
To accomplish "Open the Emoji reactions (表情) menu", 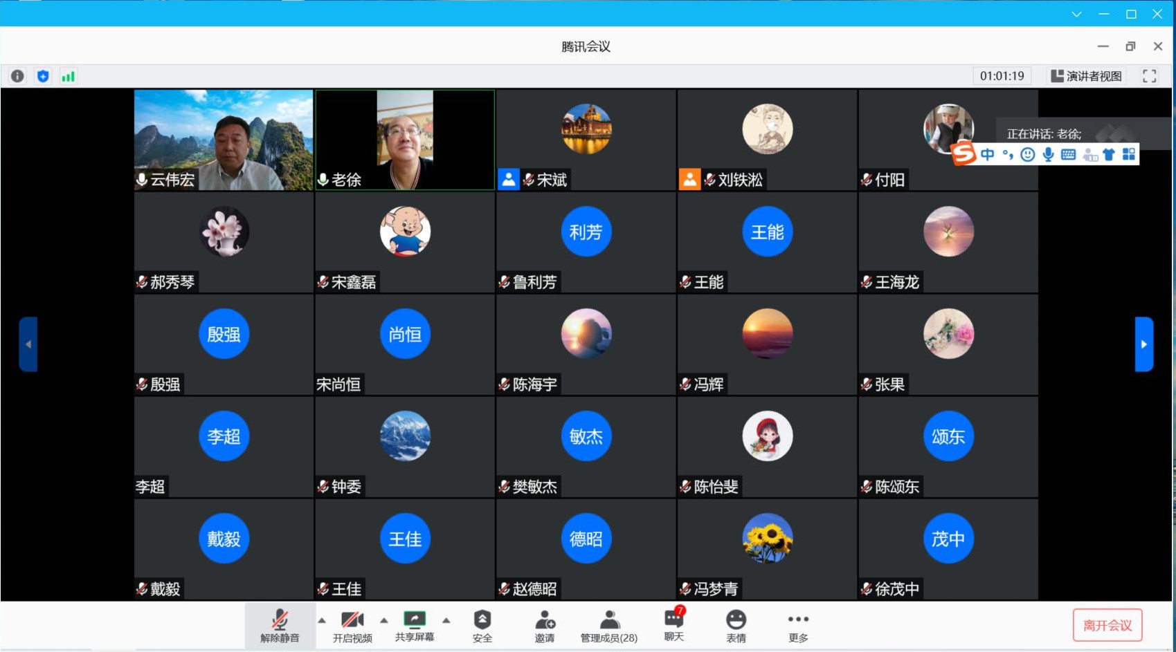I will tap(736, 626).
